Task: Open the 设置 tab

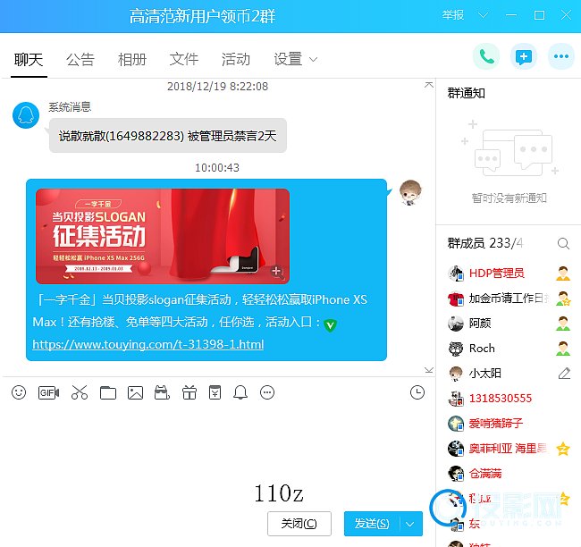Action: (288, 59)
